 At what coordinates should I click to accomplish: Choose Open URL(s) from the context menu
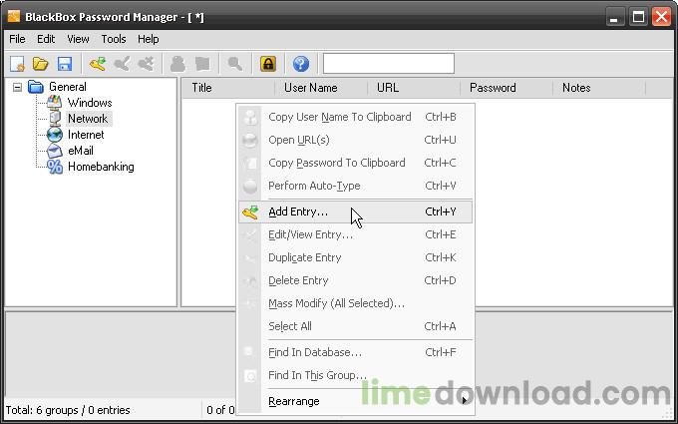tap(355, 140)
